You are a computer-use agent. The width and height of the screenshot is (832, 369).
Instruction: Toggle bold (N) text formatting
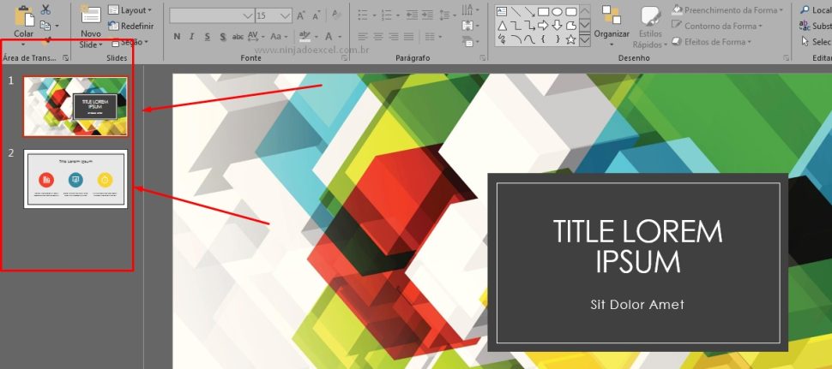pos(177,37)
